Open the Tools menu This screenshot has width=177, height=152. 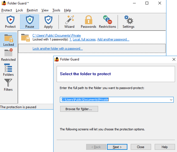click(56, 10)
